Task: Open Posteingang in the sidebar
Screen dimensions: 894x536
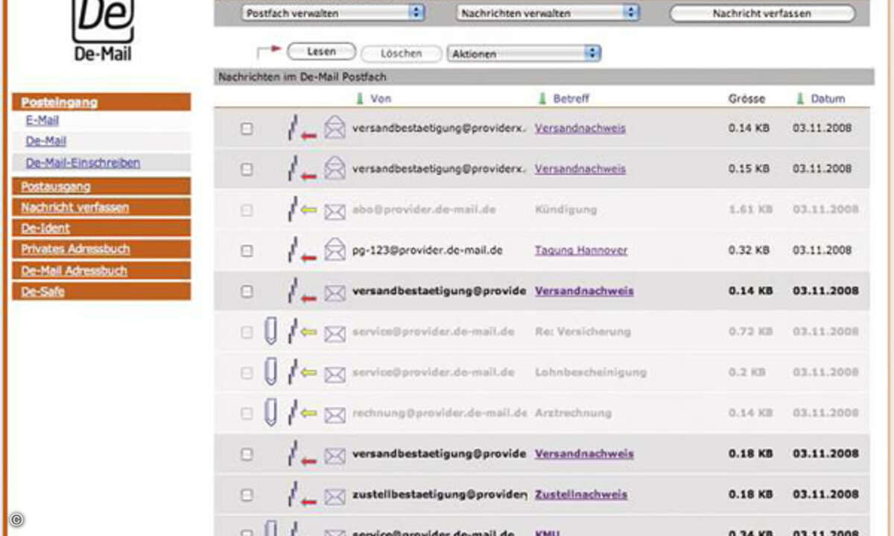Action: click(101, 102)
